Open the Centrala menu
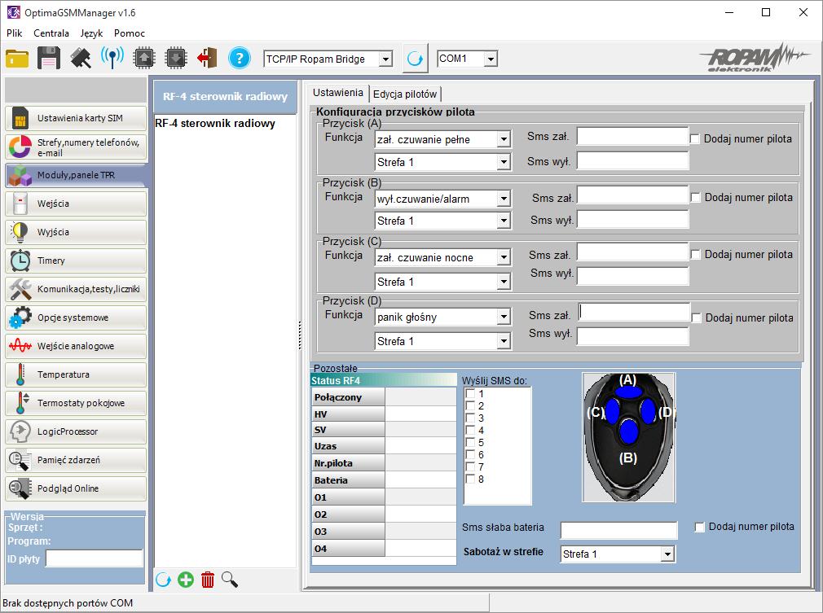The height and width of the screenshot is (613, 823). tap(51, 33)
